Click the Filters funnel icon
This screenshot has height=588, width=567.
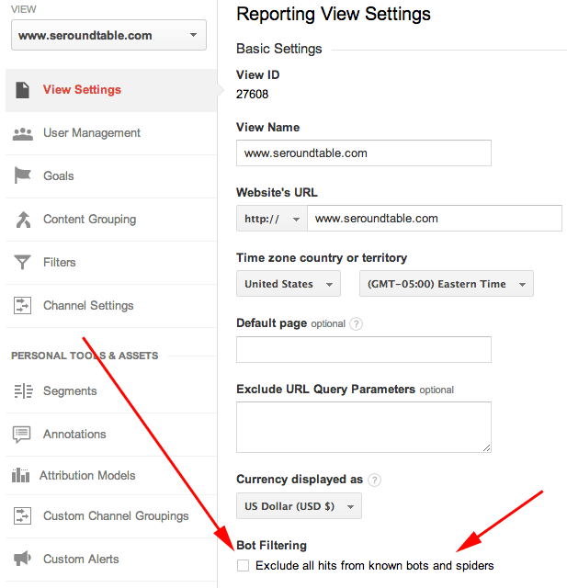tap(22, 262)
